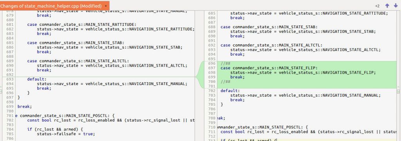
Task: Click the '//##' comment on line 700
Action: click(x=225, y=82)
